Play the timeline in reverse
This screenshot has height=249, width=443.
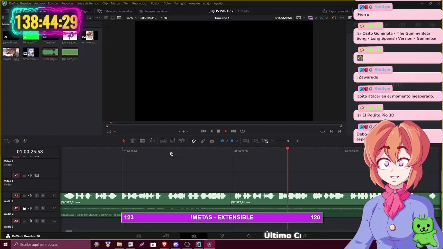pos(211,131)
